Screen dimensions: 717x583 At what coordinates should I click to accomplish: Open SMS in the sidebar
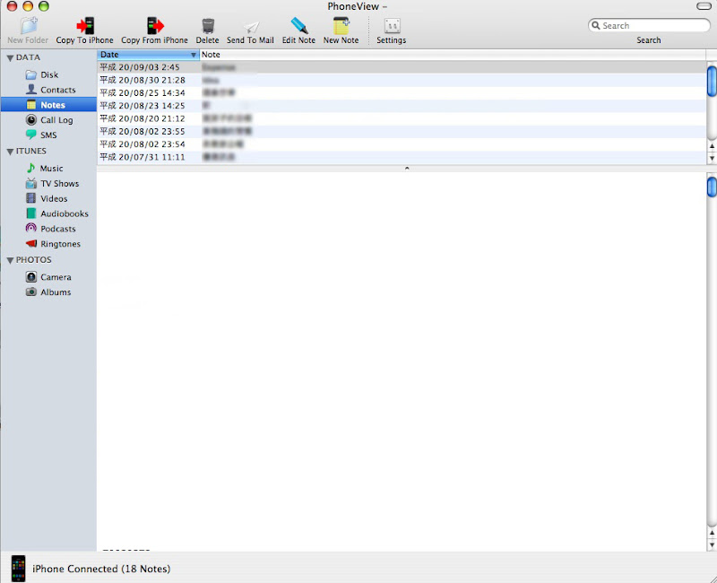[41, 135]
